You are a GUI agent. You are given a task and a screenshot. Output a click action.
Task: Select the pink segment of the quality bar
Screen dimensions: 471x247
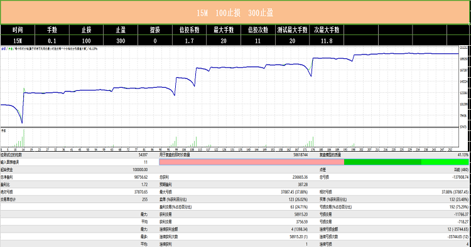[x=251, y=162]
